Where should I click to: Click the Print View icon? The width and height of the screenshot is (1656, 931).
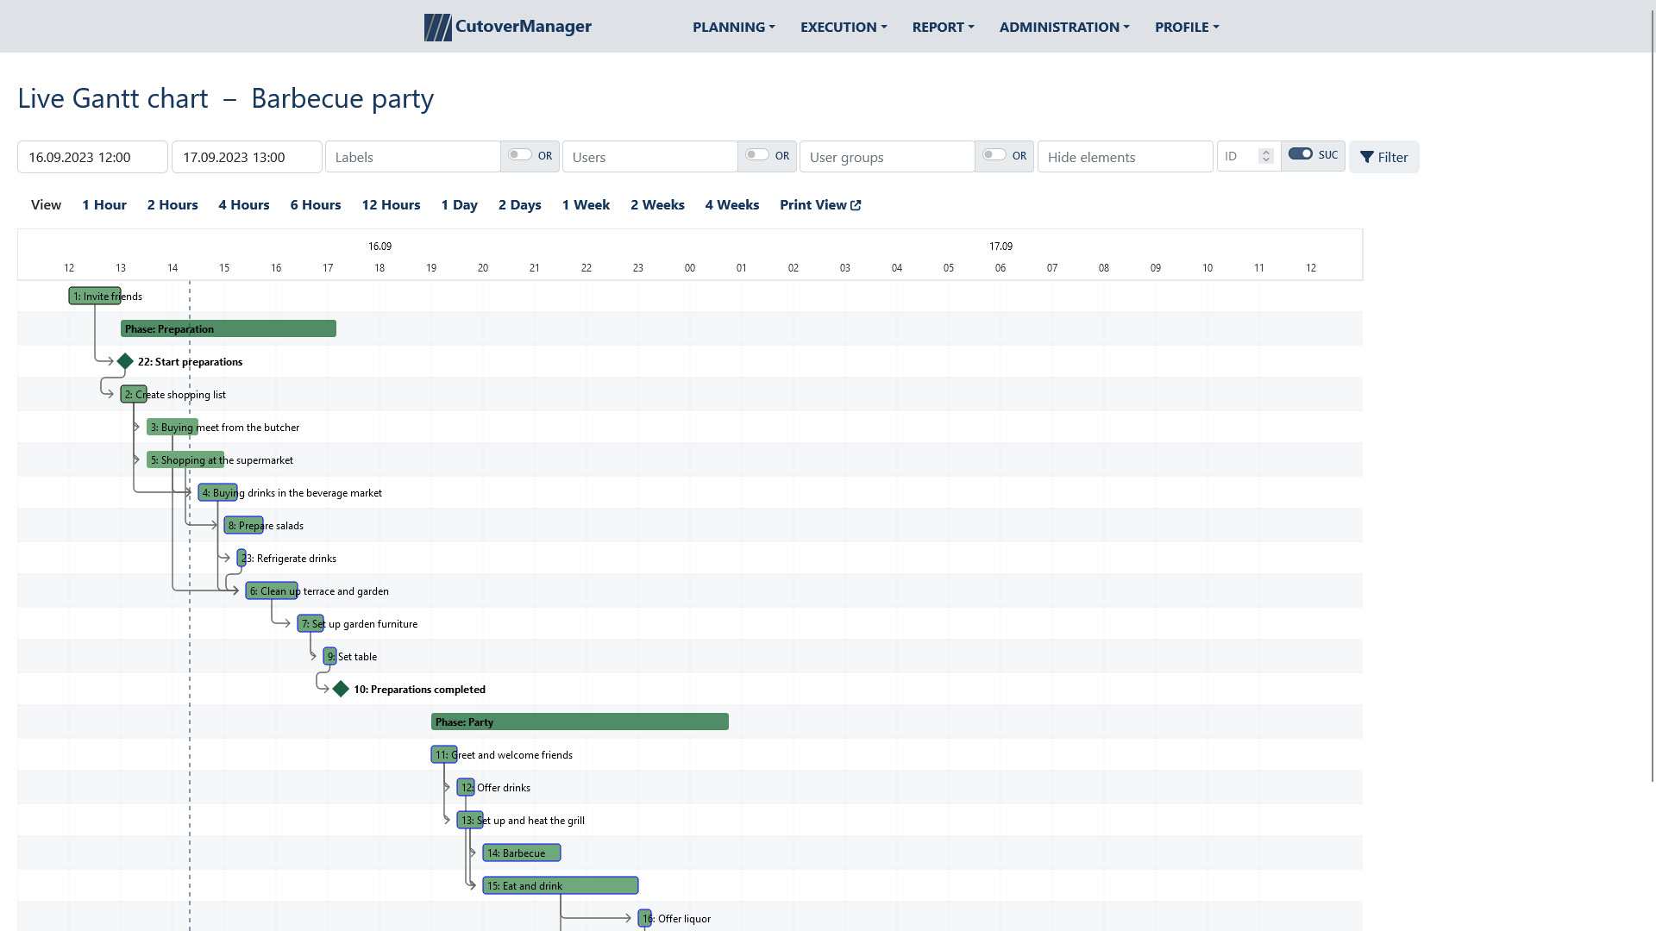(x=854, y=204)
